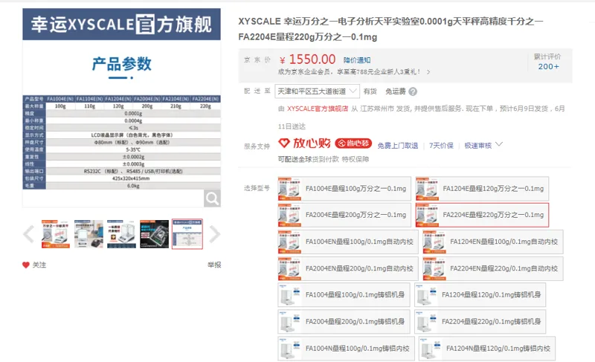595x362 pixels.
Task: Expand the service support chevron after 极速审核
Action: (x=499, y=144)
